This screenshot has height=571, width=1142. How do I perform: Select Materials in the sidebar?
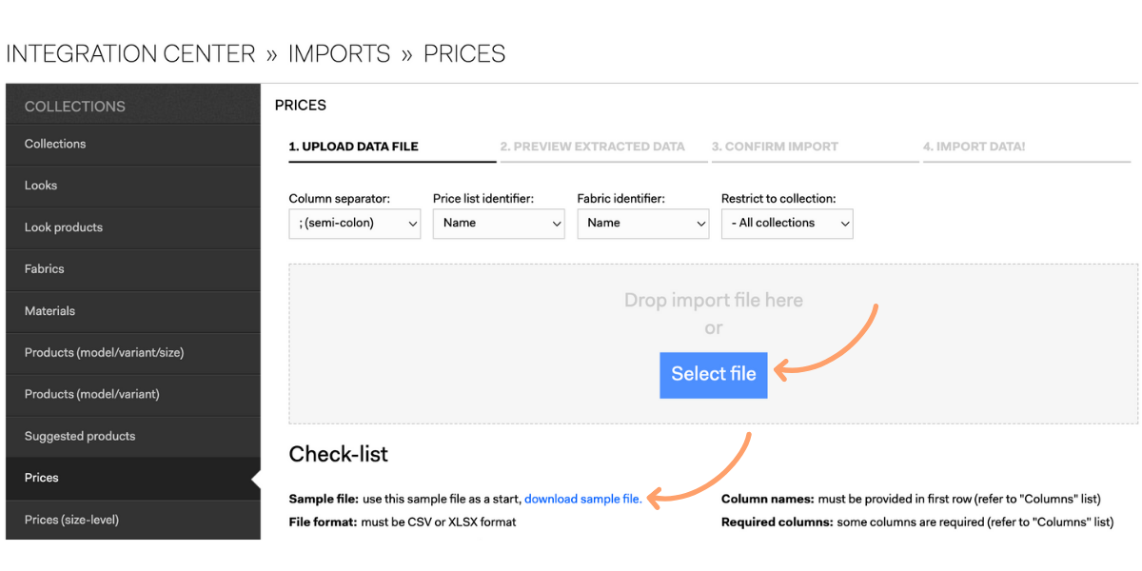pos(133,311)
